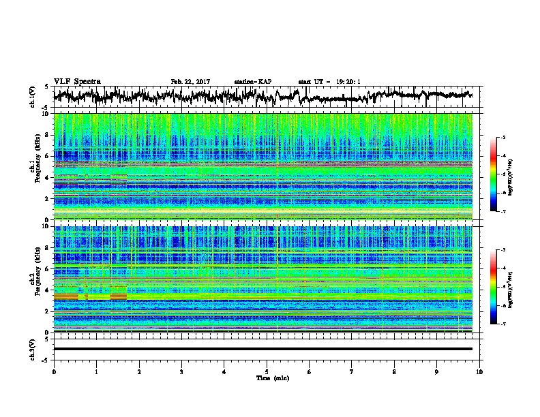Click the time axis tick label 10
The image size is (540, 417).
[x=479, y=372]
